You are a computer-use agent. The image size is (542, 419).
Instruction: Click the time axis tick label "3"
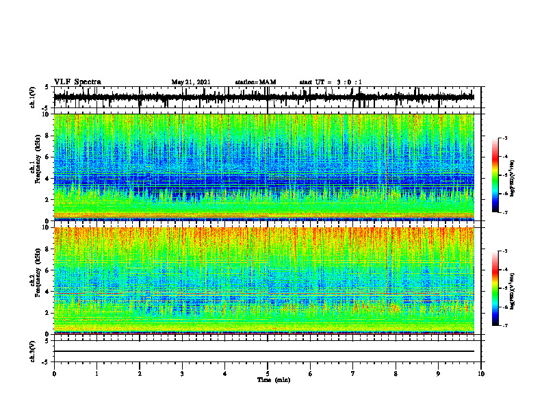click(x=182, y=374)
